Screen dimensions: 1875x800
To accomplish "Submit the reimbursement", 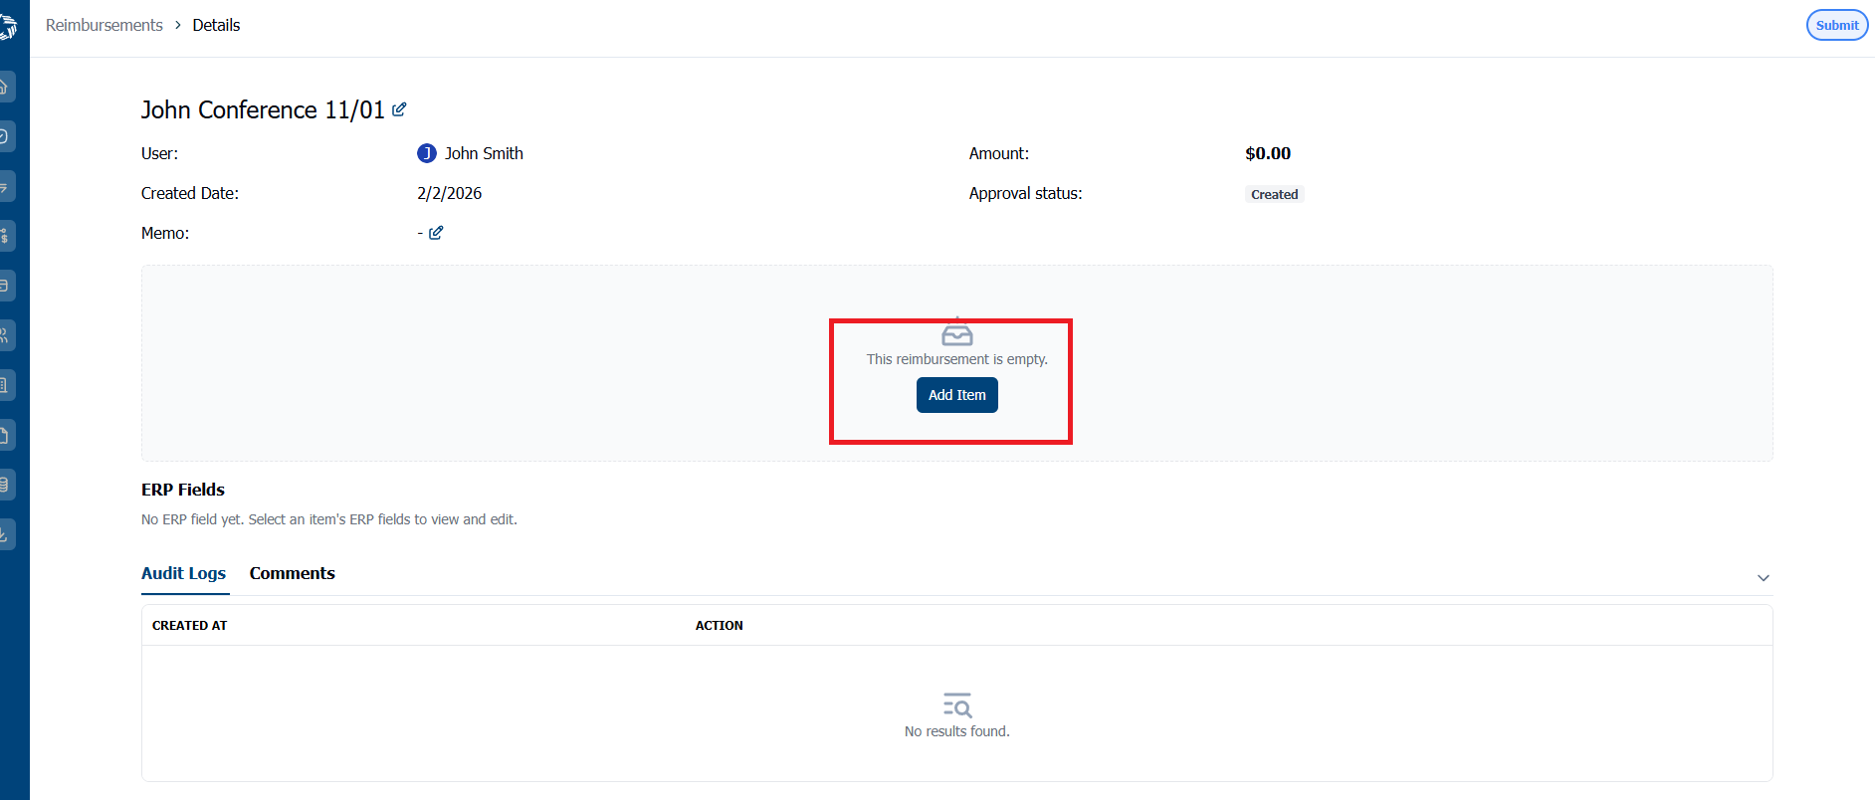I will click(x=1837, y=26).
